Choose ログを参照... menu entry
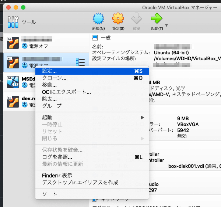This screenshot has width=221, height=207. point(92,157)
